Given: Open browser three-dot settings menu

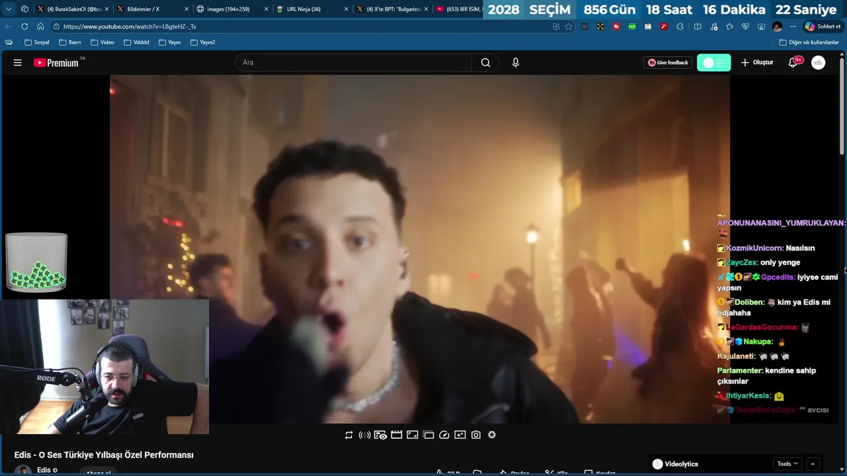Looking at the screenshot, I should click(793, 26).
